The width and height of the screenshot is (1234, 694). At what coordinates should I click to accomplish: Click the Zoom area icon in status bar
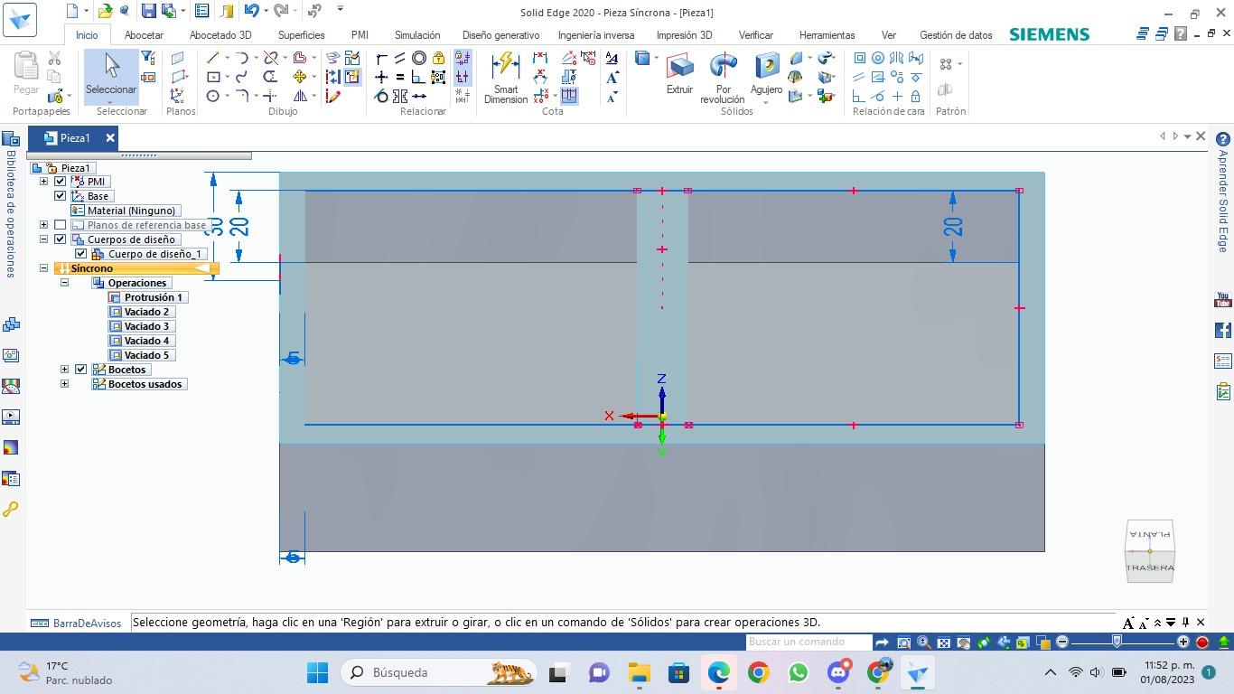903,642
